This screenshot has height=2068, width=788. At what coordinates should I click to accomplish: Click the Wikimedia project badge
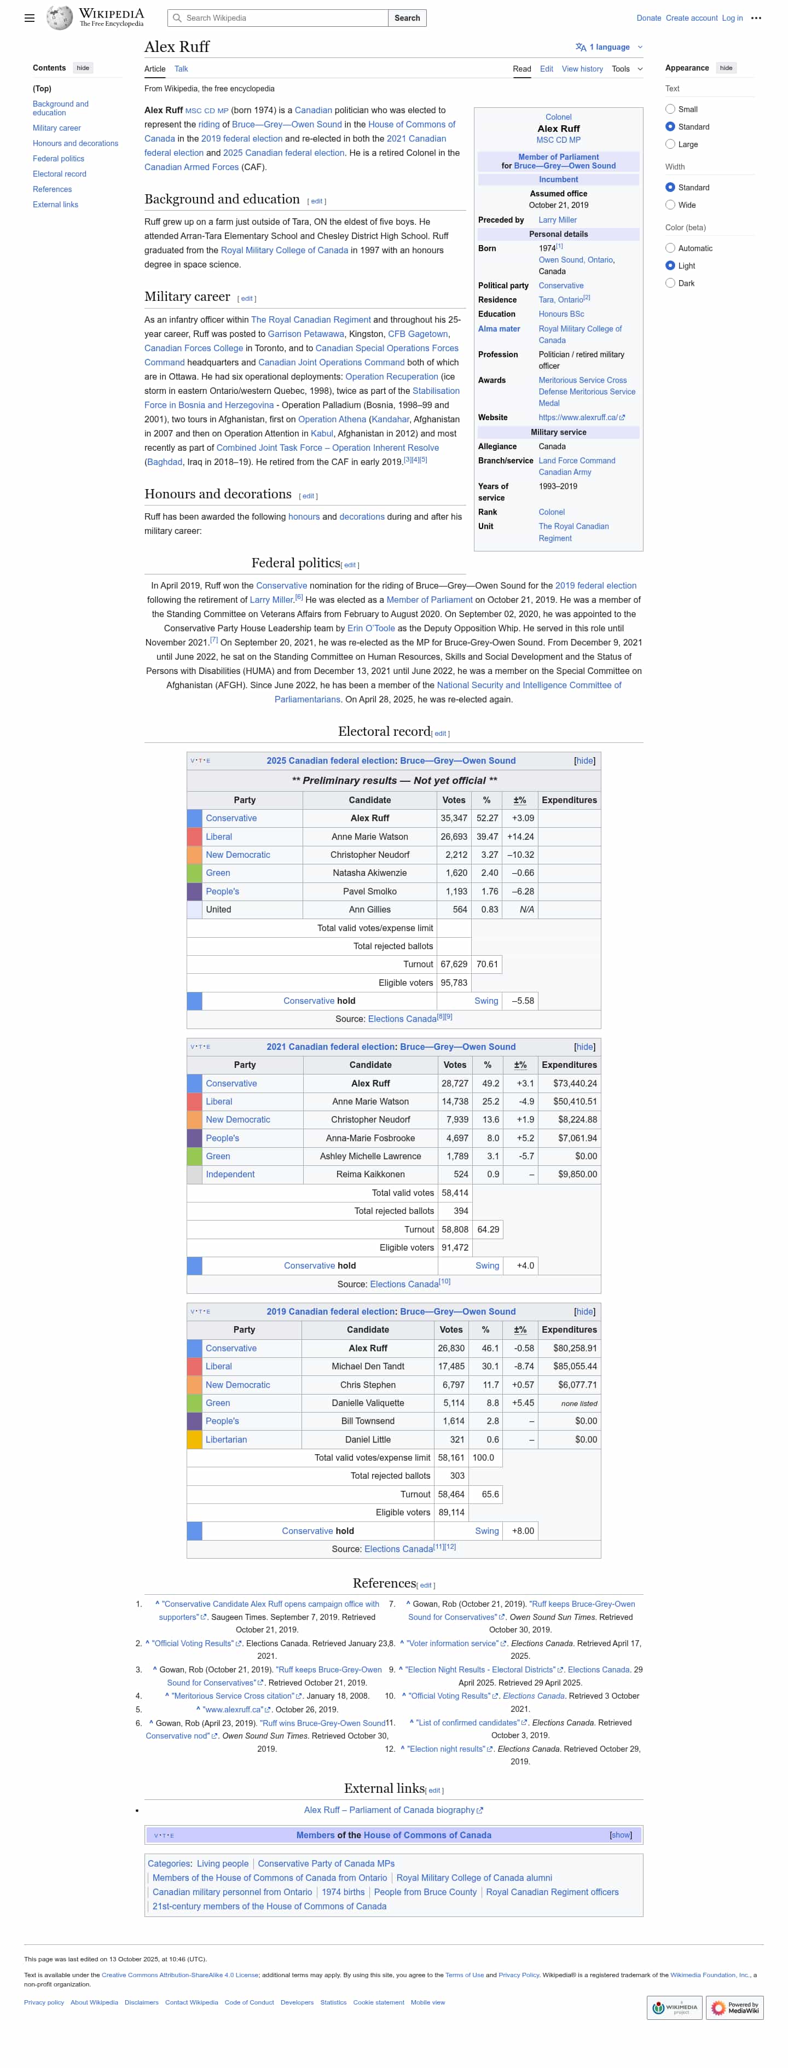[674, 2008]
